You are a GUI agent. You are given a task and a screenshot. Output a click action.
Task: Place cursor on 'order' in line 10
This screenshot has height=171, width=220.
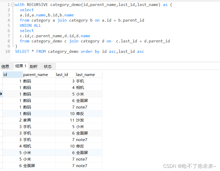[x=87, y=52]
